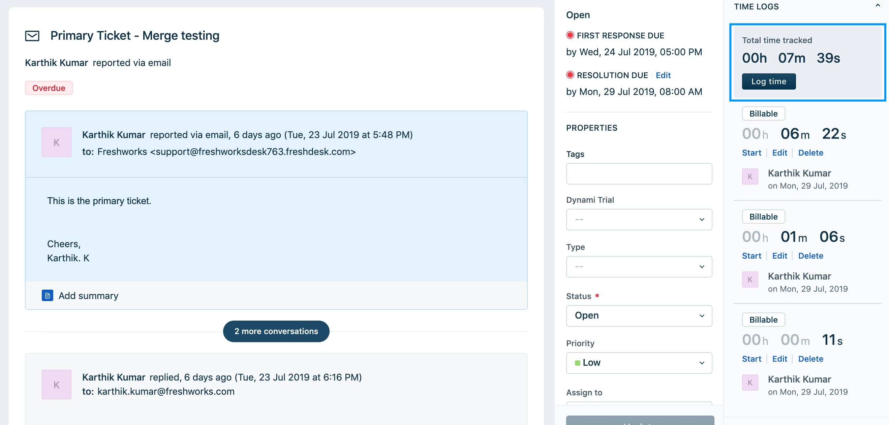This screenshot has width=889, height=425.
Task: Delete the 01m 06s time entry
Action: [810, 256]
